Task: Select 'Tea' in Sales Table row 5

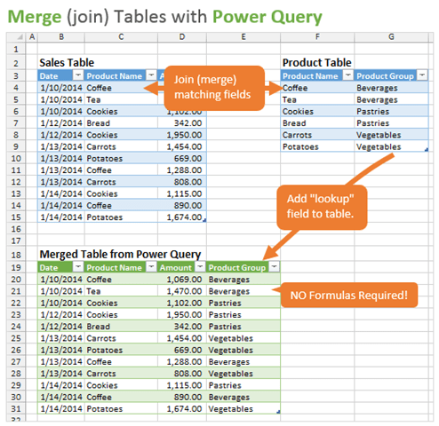Action: 121,99
